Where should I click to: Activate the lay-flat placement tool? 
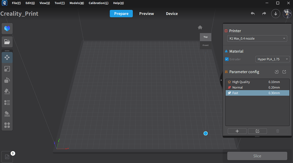coord(7,91)
